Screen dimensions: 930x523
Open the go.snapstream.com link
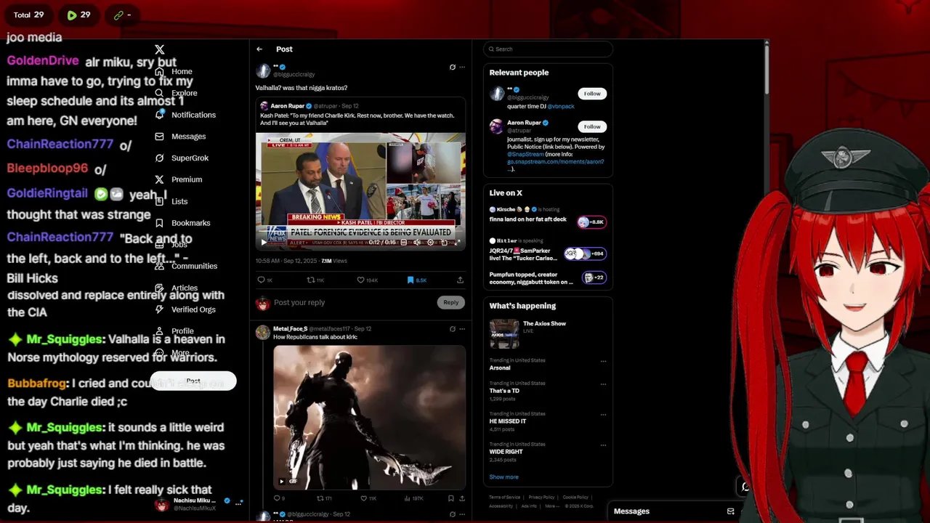555,161
